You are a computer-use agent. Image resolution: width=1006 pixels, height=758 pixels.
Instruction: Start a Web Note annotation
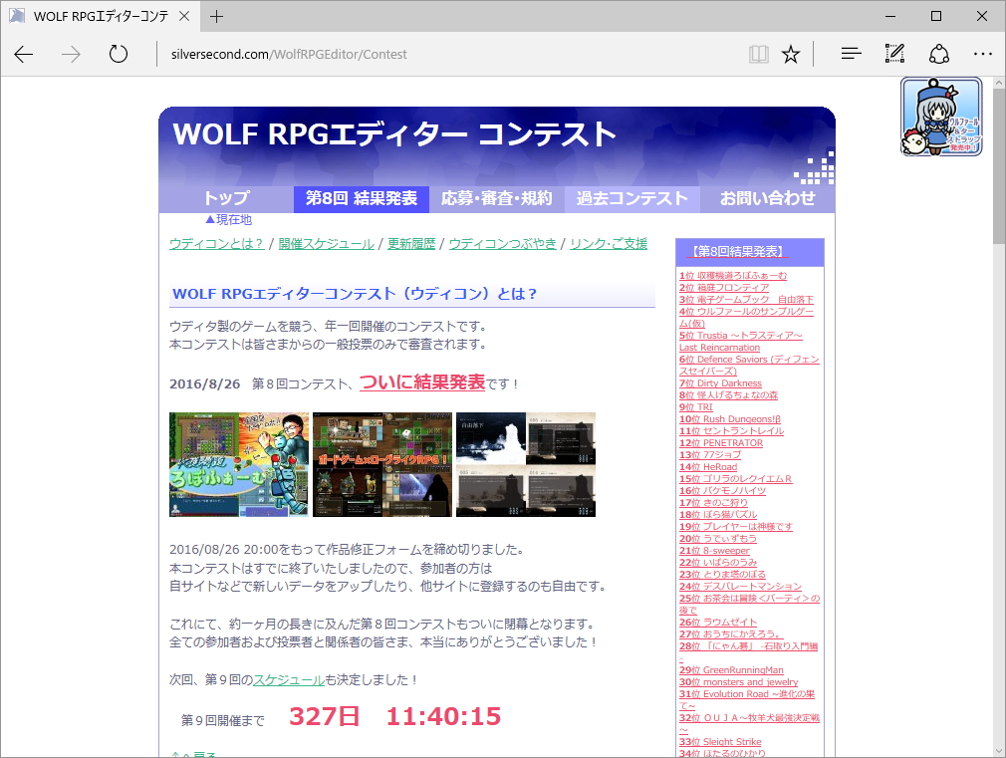pyautogui.click(x=893, y=54)
